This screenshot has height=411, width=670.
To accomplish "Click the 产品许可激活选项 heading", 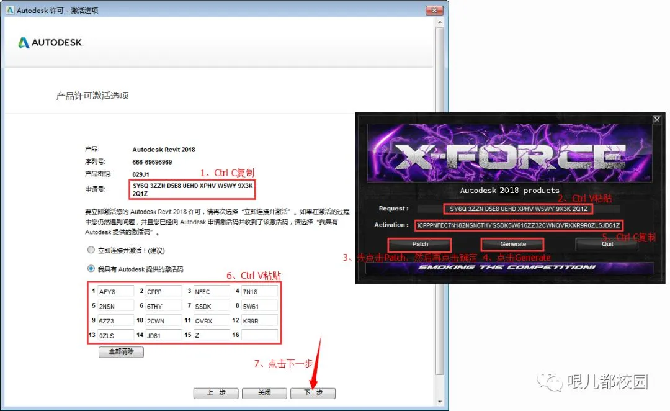I will pos(92,96).
